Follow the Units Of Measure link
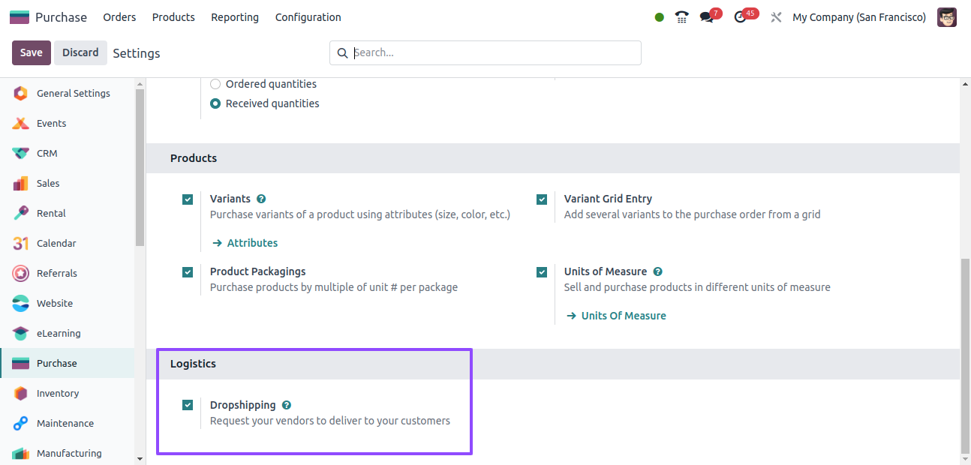This screenshot has height=465, width=971. pyautogui.click(x=616, y=316)
